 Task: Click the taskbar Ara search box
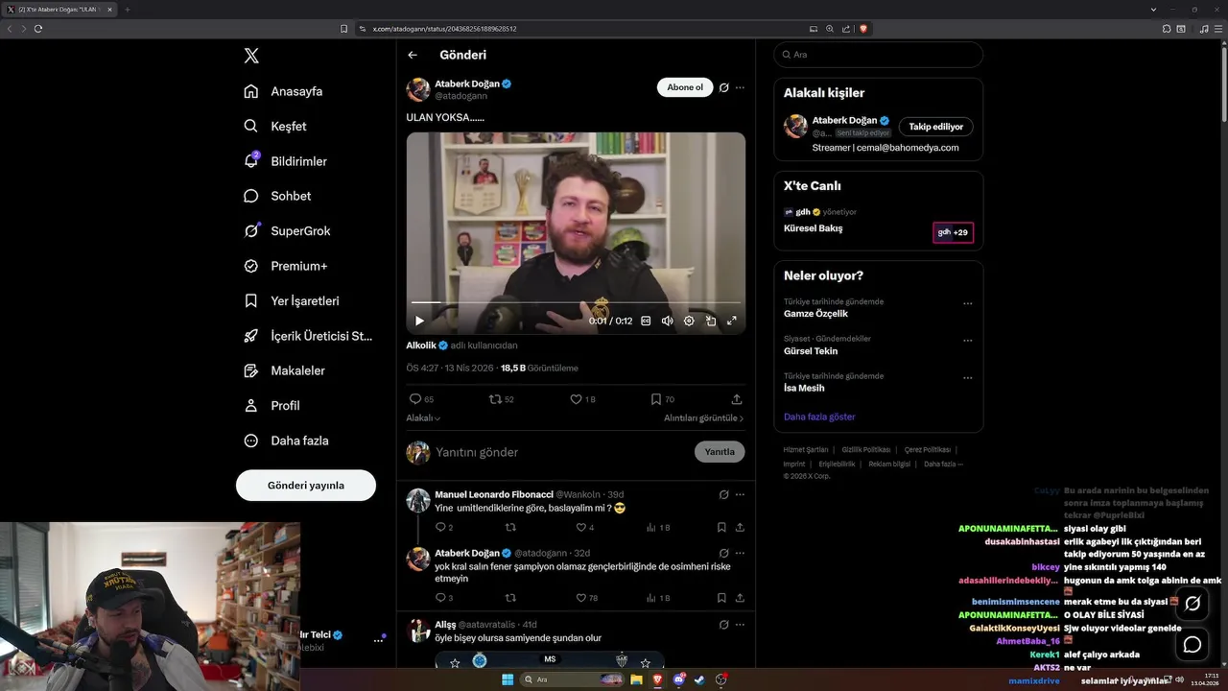tap(573, 679)
